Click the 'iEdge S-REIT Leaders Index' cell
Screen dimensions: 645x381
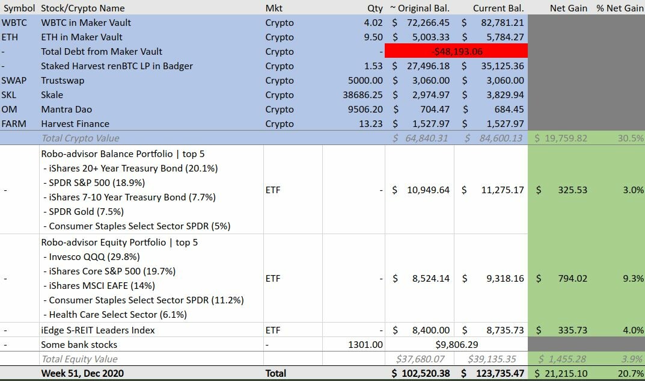pos(98,330)
